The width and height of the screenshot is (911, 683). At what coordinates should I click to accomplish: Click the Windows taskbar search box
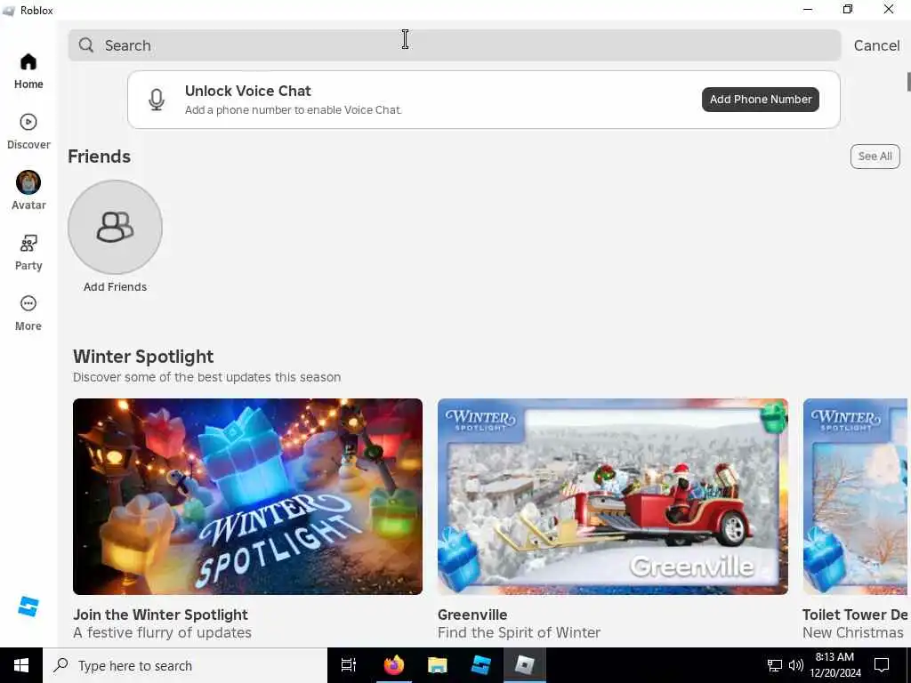[x=185, y=665]
